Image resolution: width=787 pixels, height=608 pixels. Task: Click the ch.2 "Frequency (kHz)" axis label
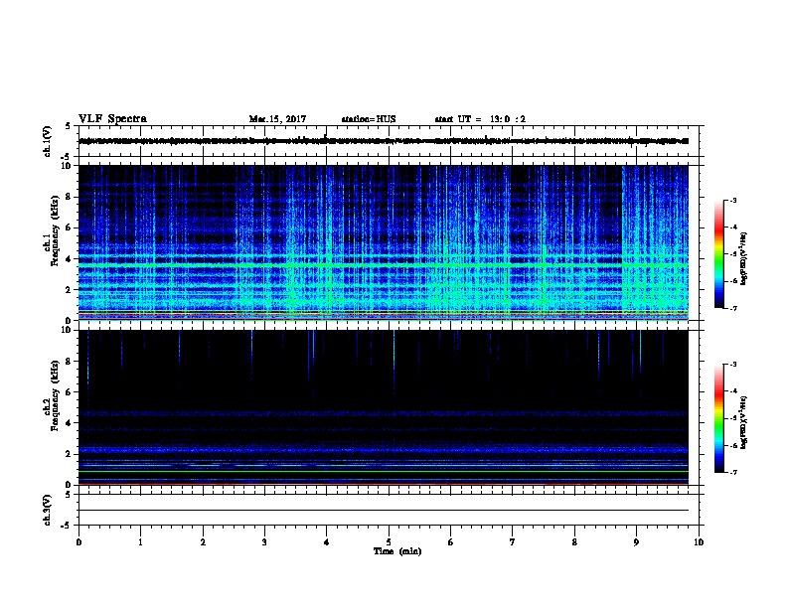tap(55, 395)
